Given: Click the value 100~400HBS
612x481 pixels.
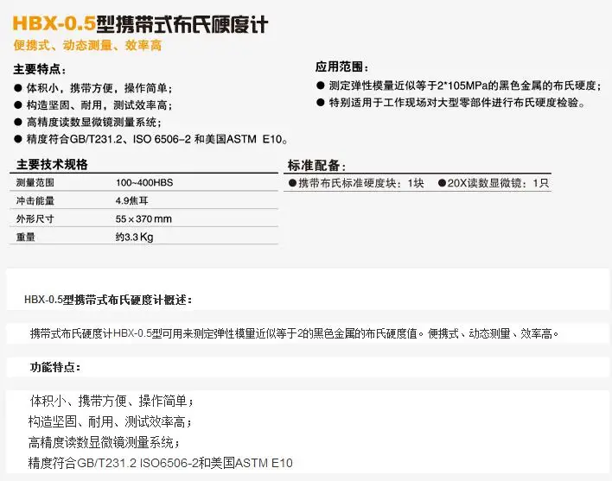Looking at the screenshot, I should coord(144,182).
